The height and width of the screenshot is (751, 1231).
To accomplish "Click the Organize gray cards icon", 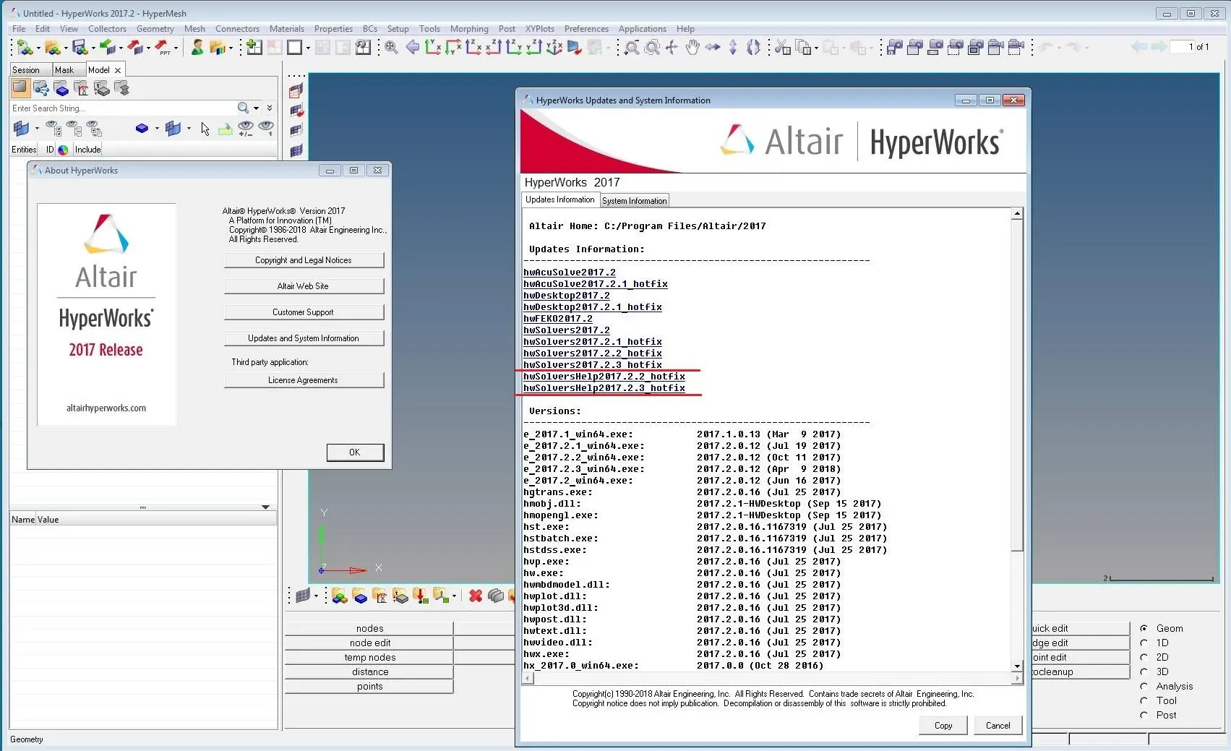I will [495, 596].
